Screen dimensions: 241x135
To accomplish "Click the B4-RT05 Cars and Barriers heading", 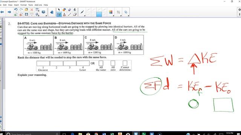I will click(x=64, y=23).
